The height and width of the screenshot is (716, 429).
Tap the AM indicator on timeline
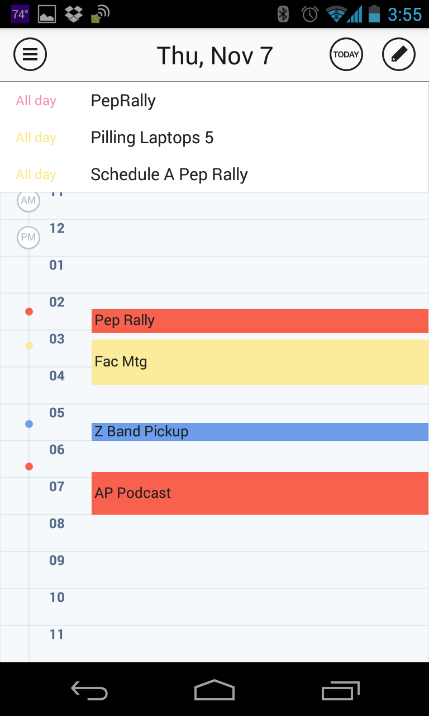point(28,200)
